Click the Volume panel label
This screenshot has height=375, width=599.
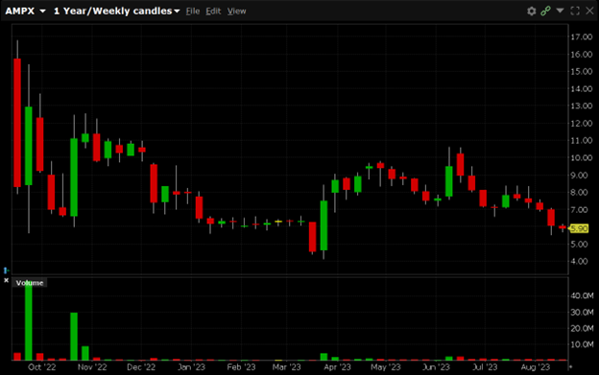click(30, 283)
